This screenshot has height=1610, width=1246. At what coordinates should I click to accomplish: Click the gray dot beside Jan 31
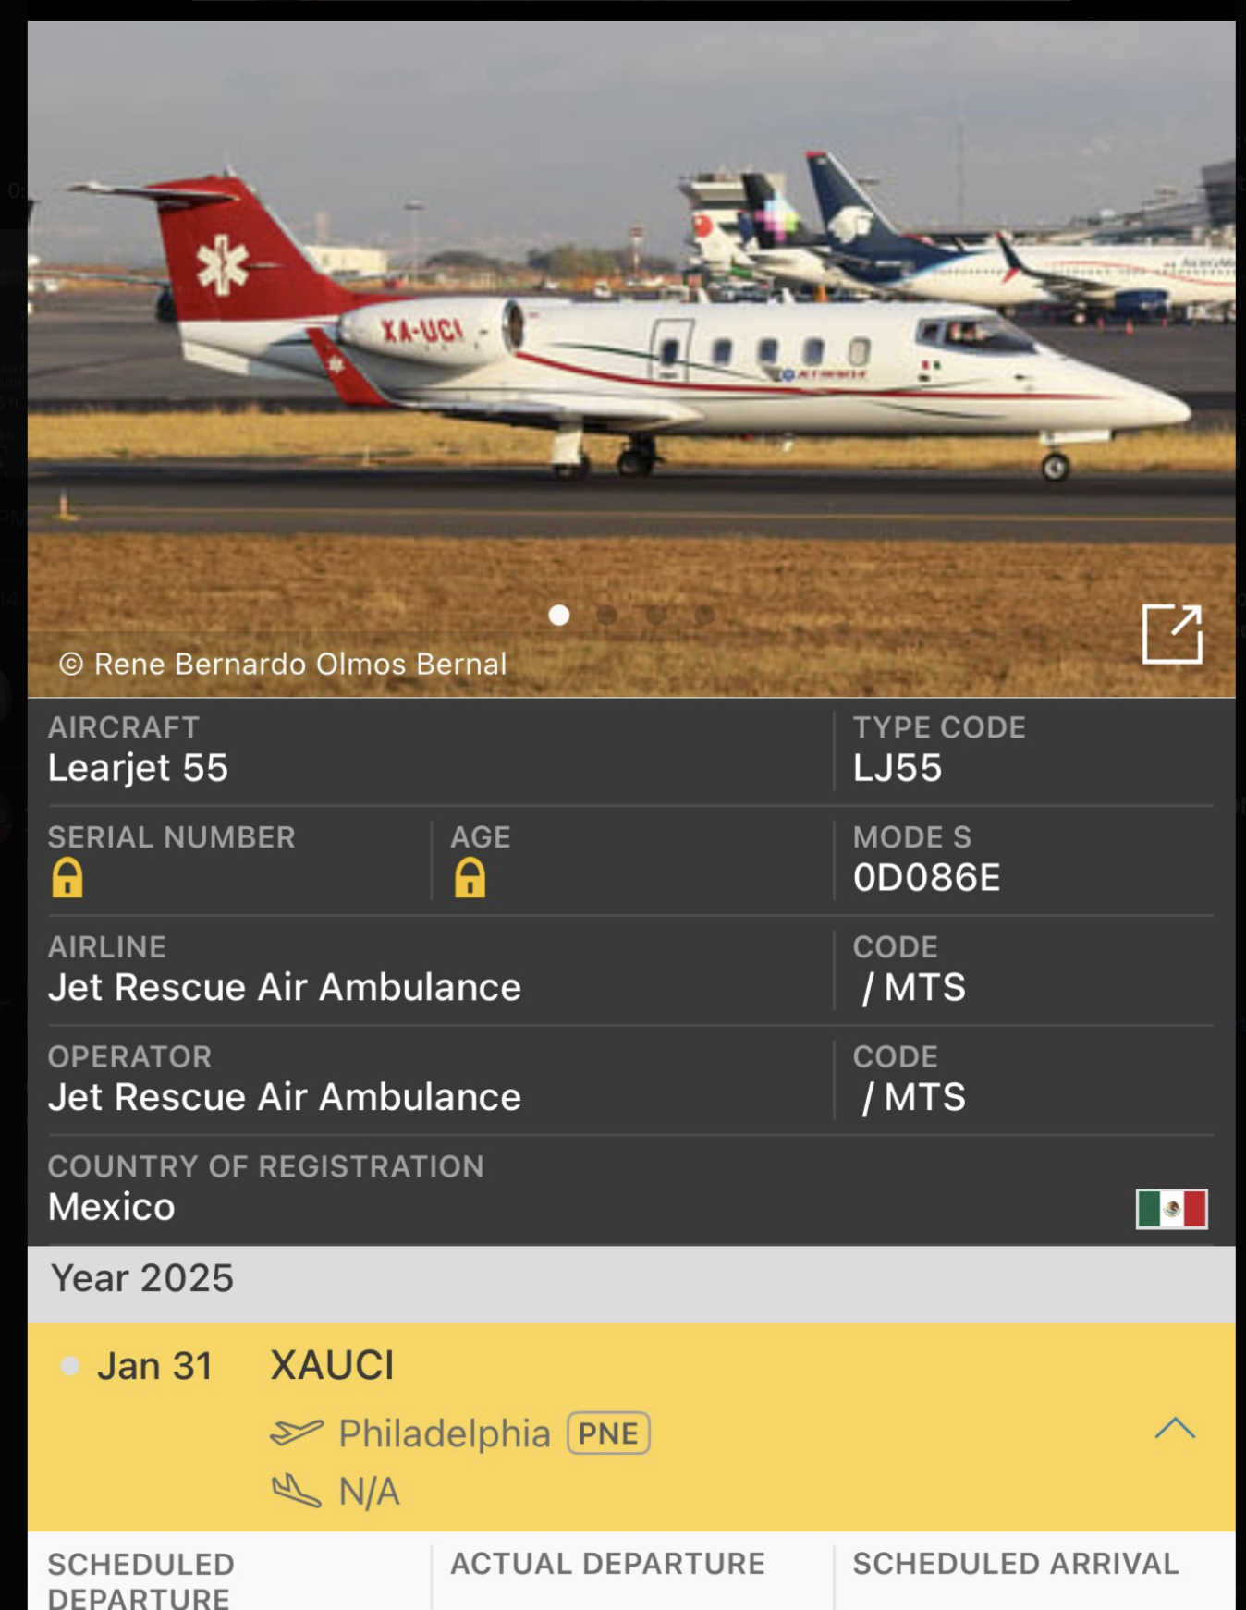69,1366
